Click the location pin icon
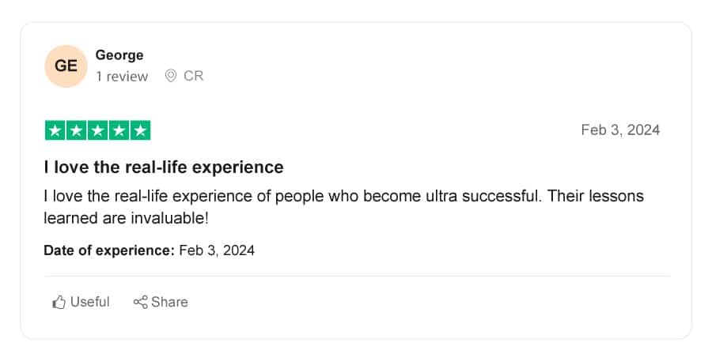The image size is (712, 361). [171, 76]
